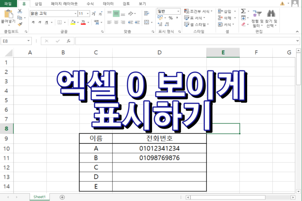Switch to the 데이터 (Data) tab
The image size is (302, 201).
[108, 4]
